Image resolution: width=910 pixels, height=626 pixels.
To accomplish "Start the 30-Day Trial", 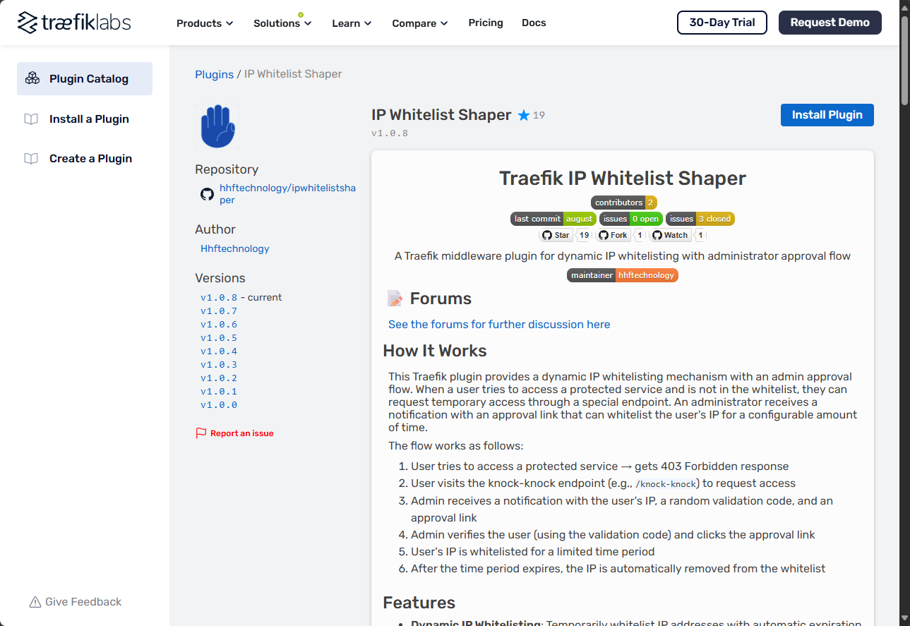I will pos(722,23).
